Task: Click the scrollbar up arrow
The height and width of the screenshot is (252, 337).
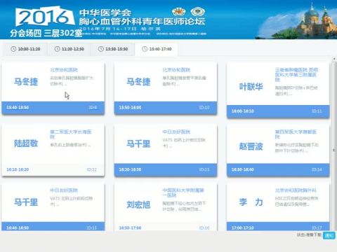Action: click(334, 59)
